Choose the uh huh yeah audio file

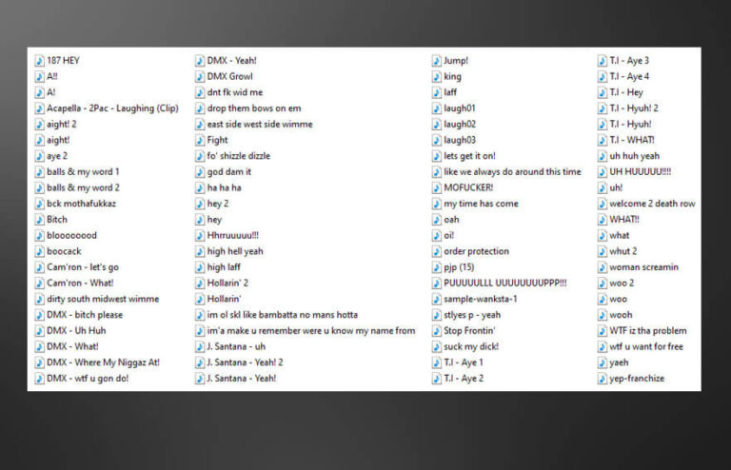click(x=634, y=156)
